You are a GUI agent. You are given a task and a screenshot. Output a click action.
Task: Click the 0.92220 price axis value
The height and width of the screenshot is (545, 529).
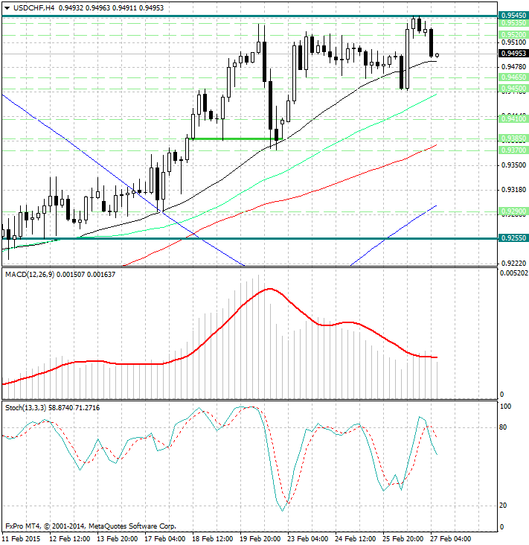click(x=513, y=263)
